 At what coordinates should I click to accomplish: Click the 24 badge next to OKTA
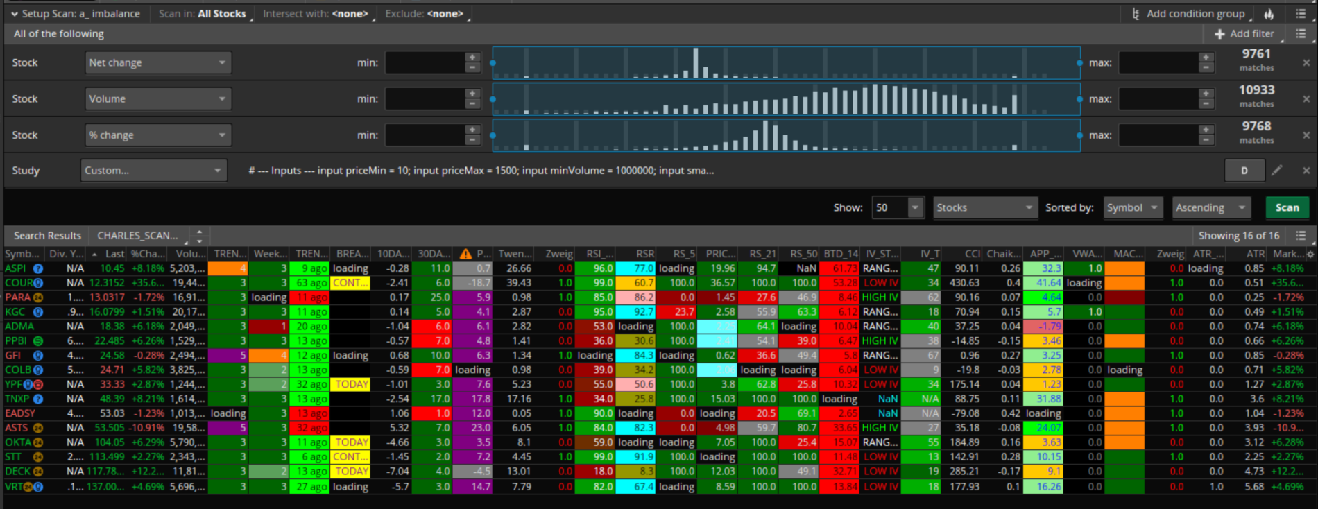pyautogui.click(x=38, y=442)
